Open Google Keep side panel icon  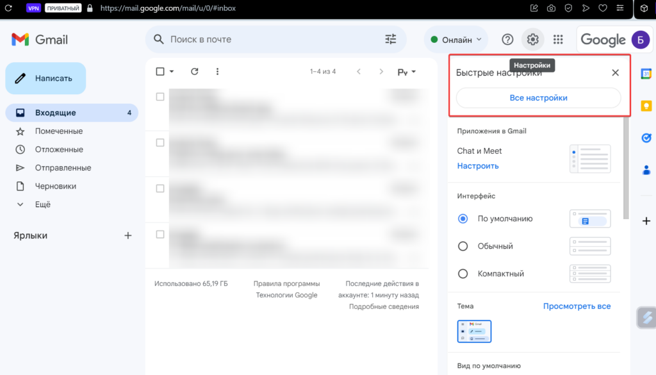[x=646, y=106]
